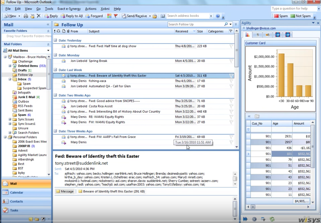
Task: Click the gear icon at Agility pane bottom
Action: tap(254, 219)
